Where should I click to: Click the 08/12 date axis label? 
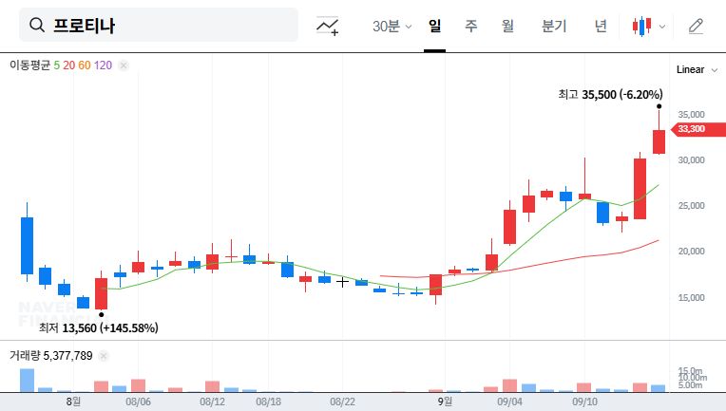213,402
